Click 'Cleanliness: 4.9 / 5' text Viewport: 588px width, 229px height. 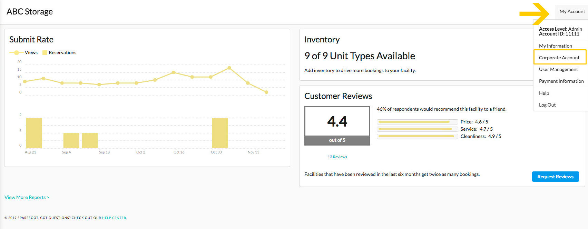pos(481,136)
